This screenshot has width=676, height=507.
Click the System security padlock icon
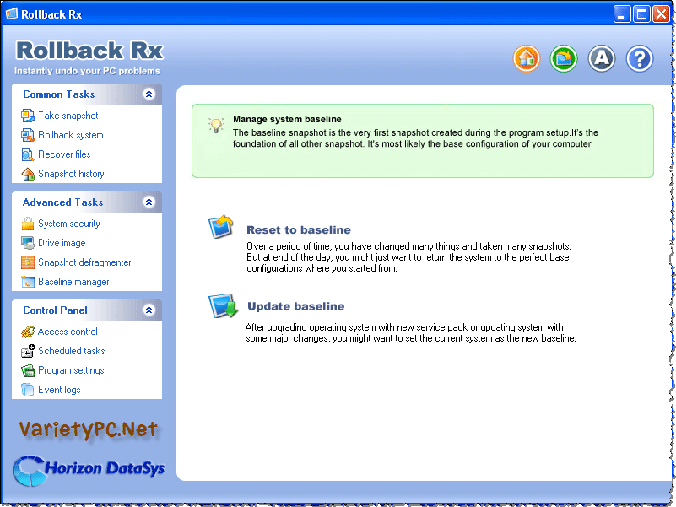(x=28, y=224)
